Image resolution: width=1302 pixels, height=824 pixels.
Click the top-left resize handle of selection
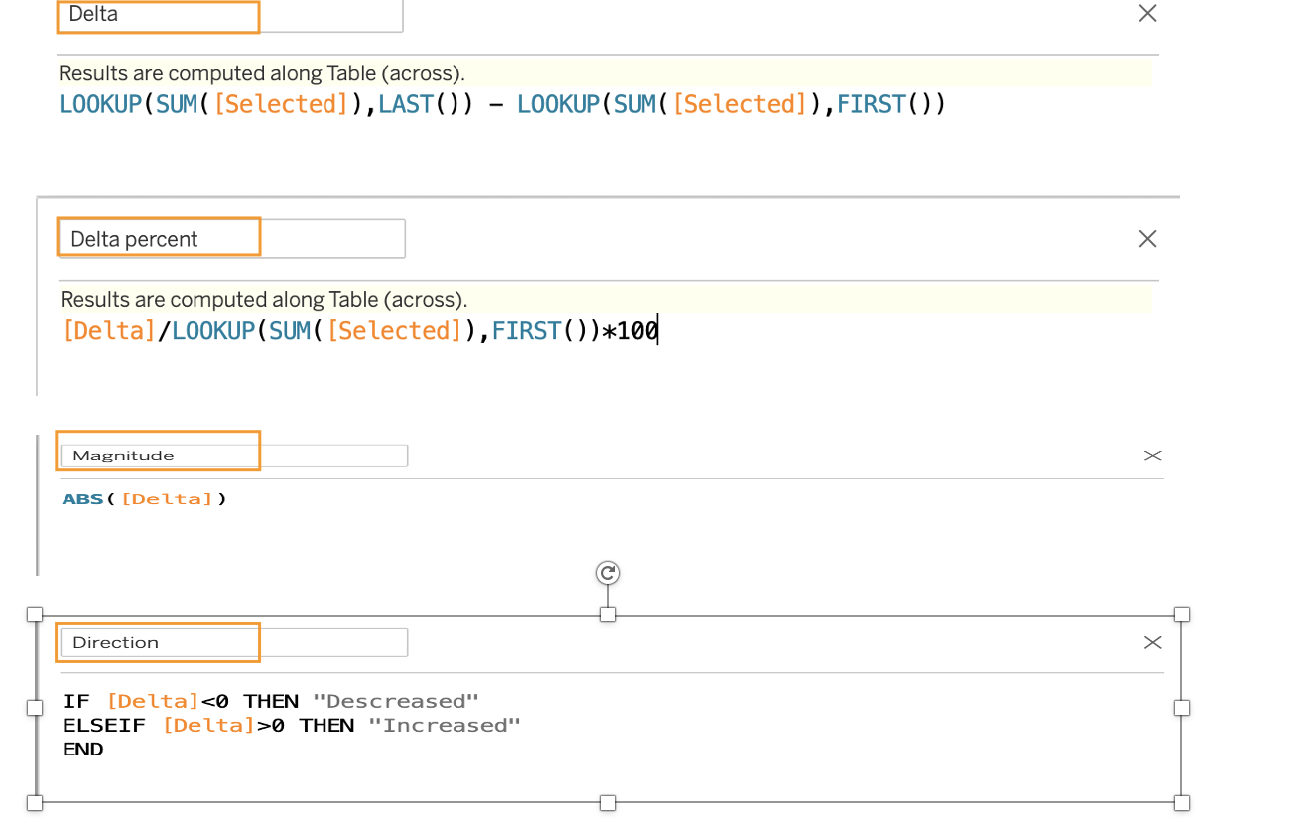tap(35, 615)
